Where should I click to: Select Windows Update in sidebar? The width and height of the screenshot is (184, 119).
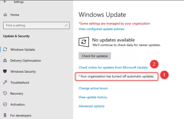23,49
